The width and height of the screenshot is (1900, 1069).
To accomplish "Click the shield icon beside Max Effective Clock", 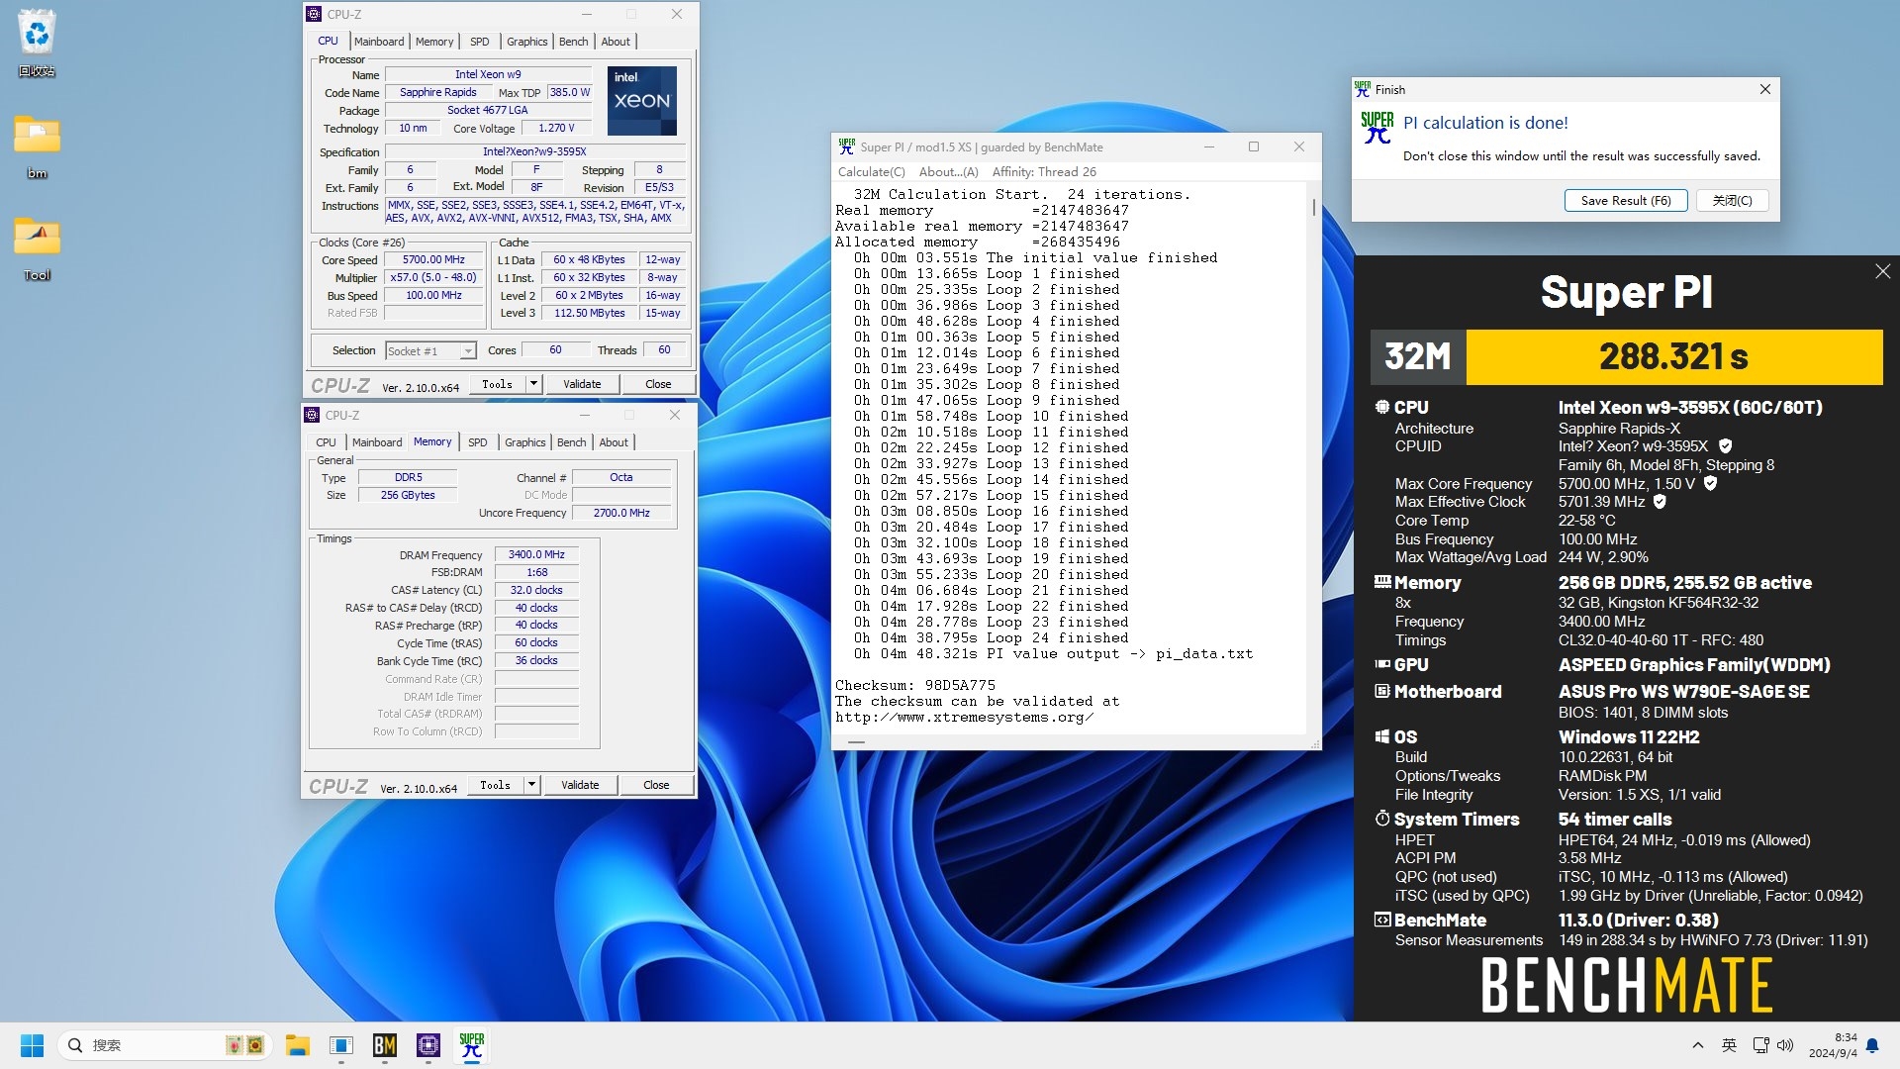I will [1660, 502].
